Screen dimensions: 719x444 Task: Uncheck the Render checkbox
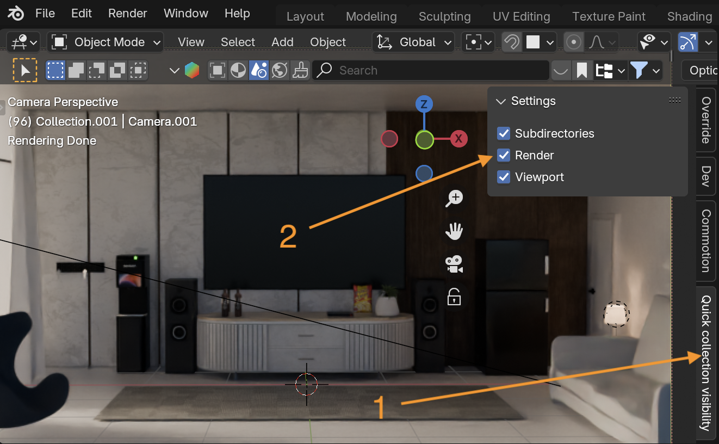coord(504,155)
